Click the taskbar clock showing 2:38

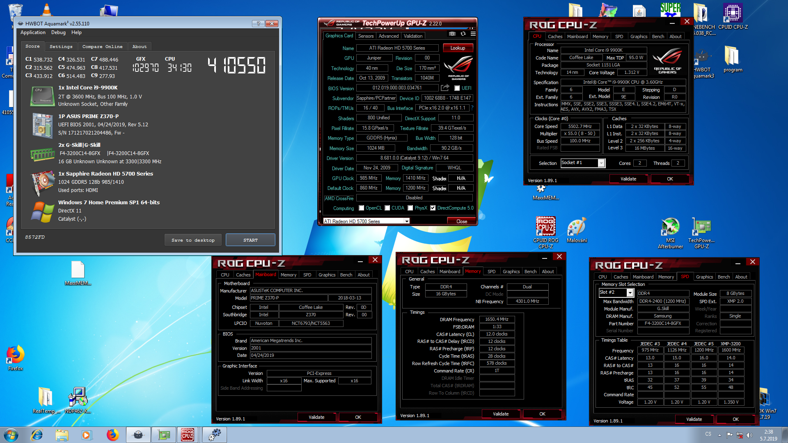768,435
